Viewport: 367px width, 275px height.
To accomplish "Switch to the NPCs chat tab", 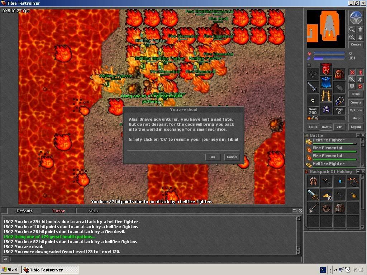I will coord(93,211).
